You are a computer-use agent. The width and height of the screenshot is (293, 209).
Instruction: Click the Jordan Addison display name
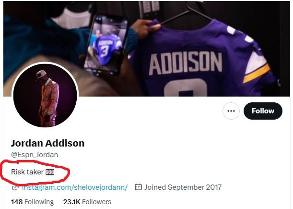click(47, 143)
